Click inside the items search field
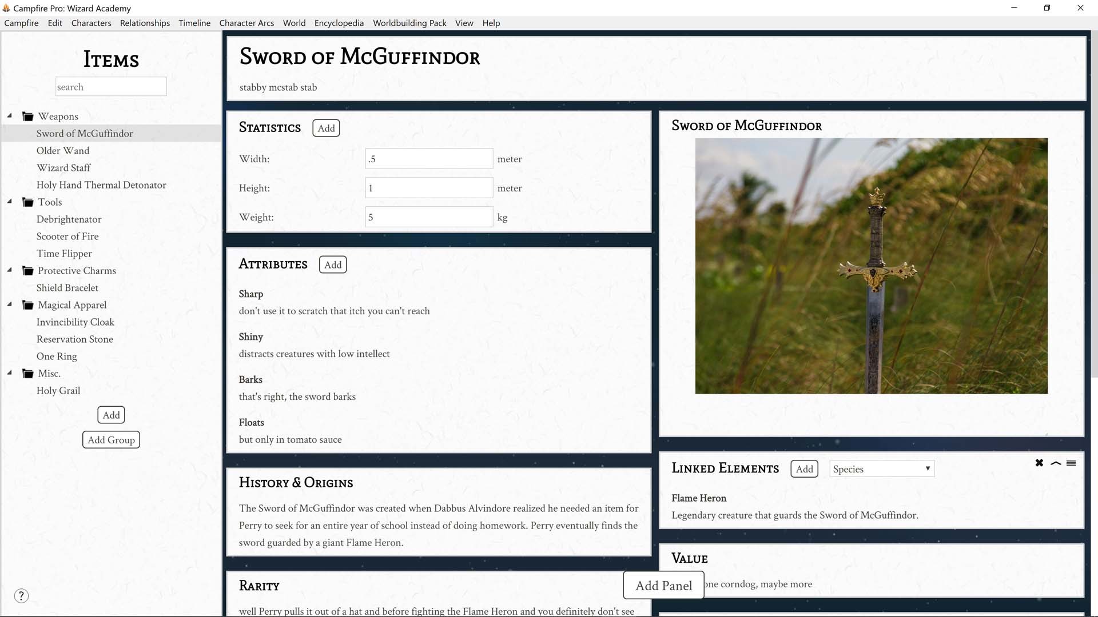The image size is (1098, 617). point(111,86)
